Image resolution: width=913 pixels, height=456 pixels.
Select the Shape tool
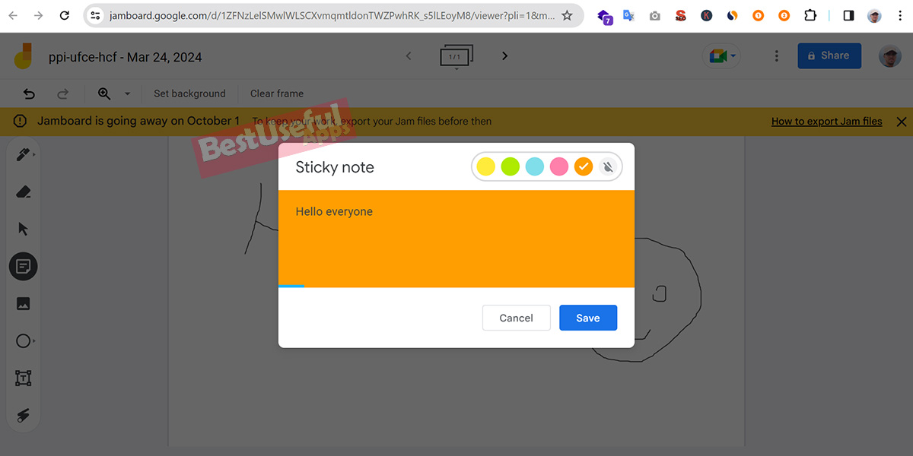pyautogui.click(x=23, y=340)
